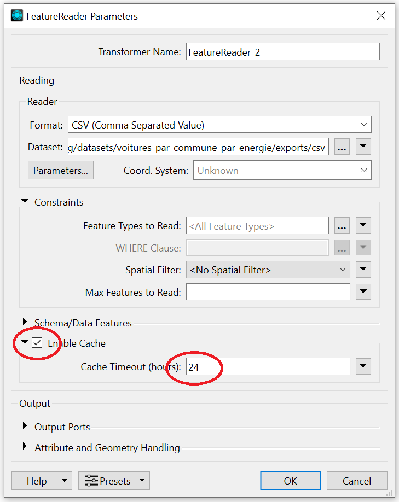Open the Dataset options arrow menu

point(363,147)
